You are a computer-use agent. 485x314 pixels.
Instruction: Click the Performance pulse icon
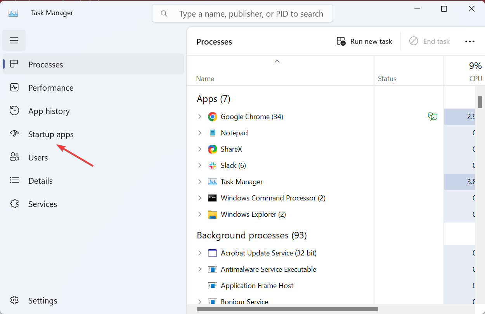14,87
